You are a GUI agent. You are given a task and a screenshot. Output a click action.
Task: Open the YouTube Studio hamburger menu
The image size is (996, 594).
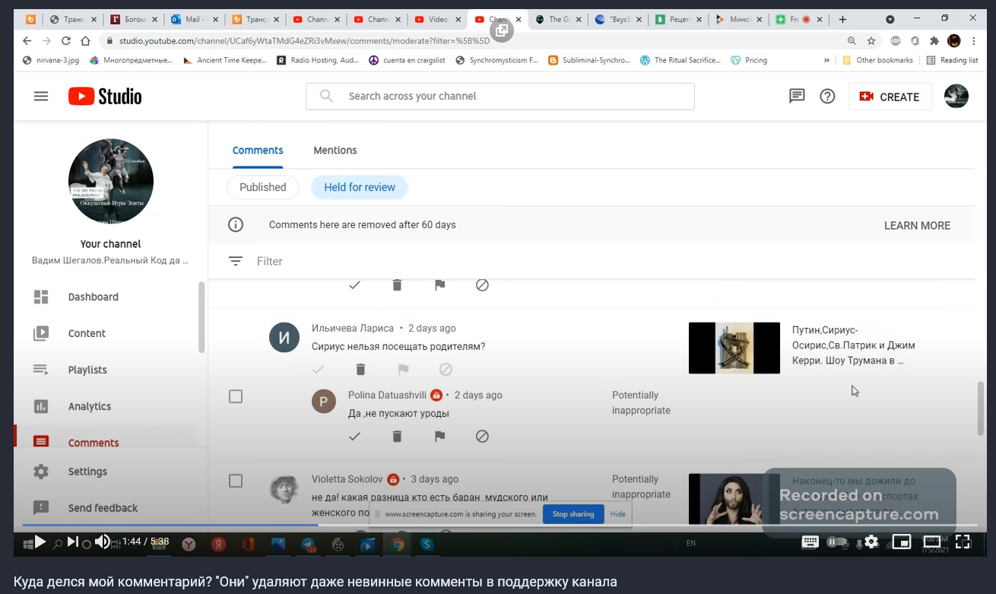pyautogui.click(x=41, y=96)
